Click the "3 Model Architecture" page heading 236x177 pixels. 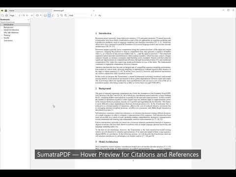(107, 142)
